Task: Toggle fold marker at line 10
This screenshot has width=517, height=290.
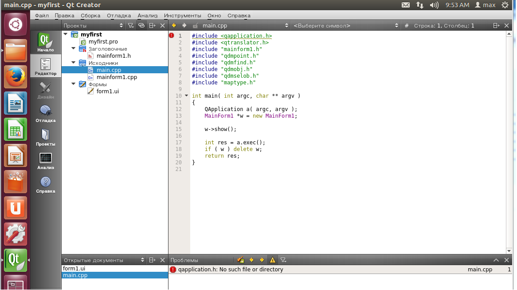Action: click(186, 96)
